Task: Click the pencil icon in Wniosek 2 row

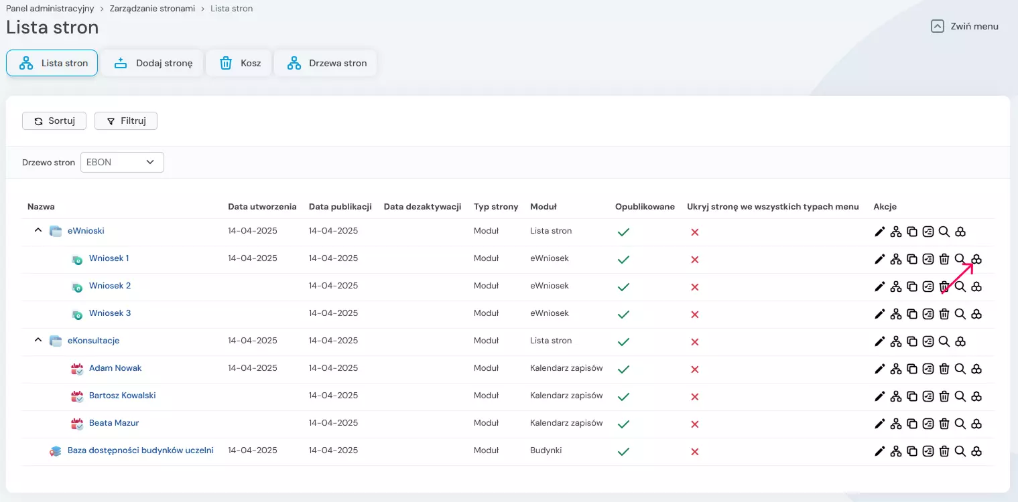Action: (x=880, y=286)
